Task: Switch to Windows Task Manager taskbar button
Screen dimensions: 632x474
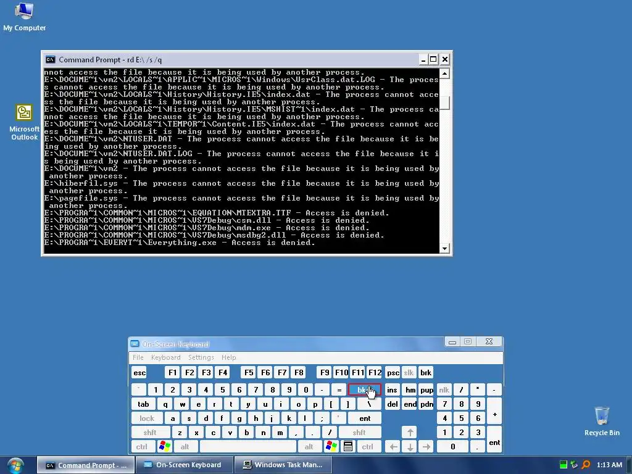Action: [283, 465]
